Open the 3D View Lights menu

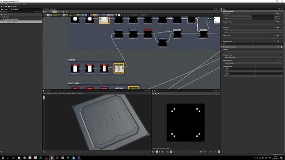(x=55, y=93)
